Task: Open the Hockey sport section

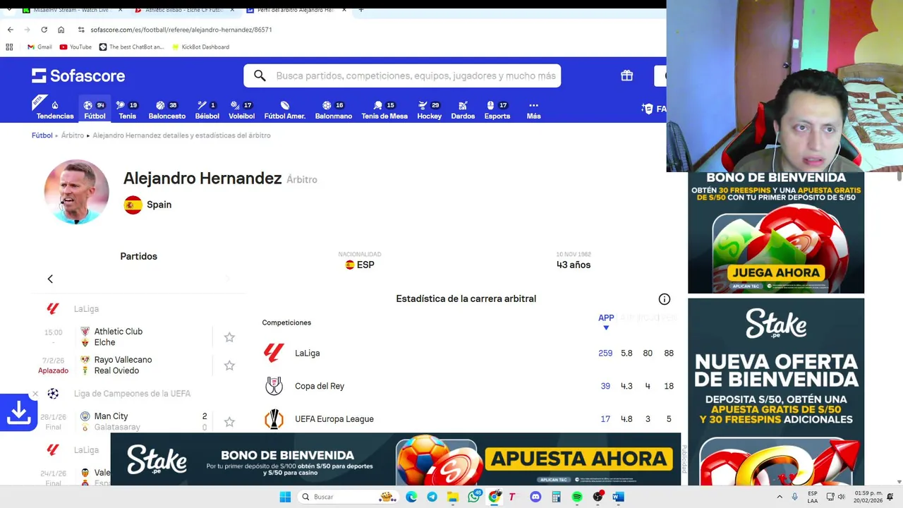Action: pyautogui.click(x=429, y=110)
